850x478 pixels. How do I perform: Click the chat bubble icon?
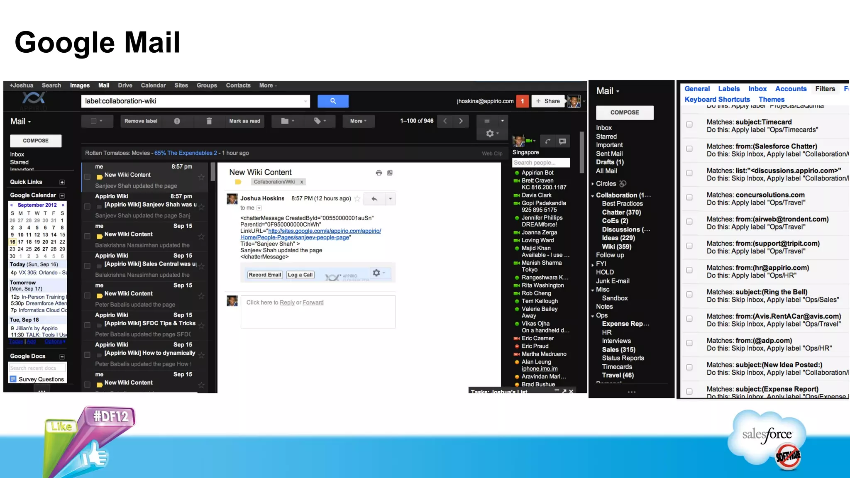(x=562, y=141)
